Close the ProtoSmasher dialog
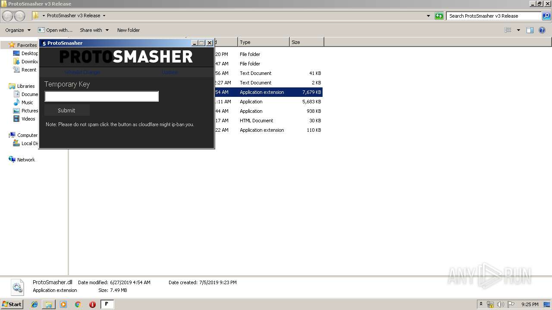Image resolution: width=552 pixels, height=310 pixels. (209, 43)
